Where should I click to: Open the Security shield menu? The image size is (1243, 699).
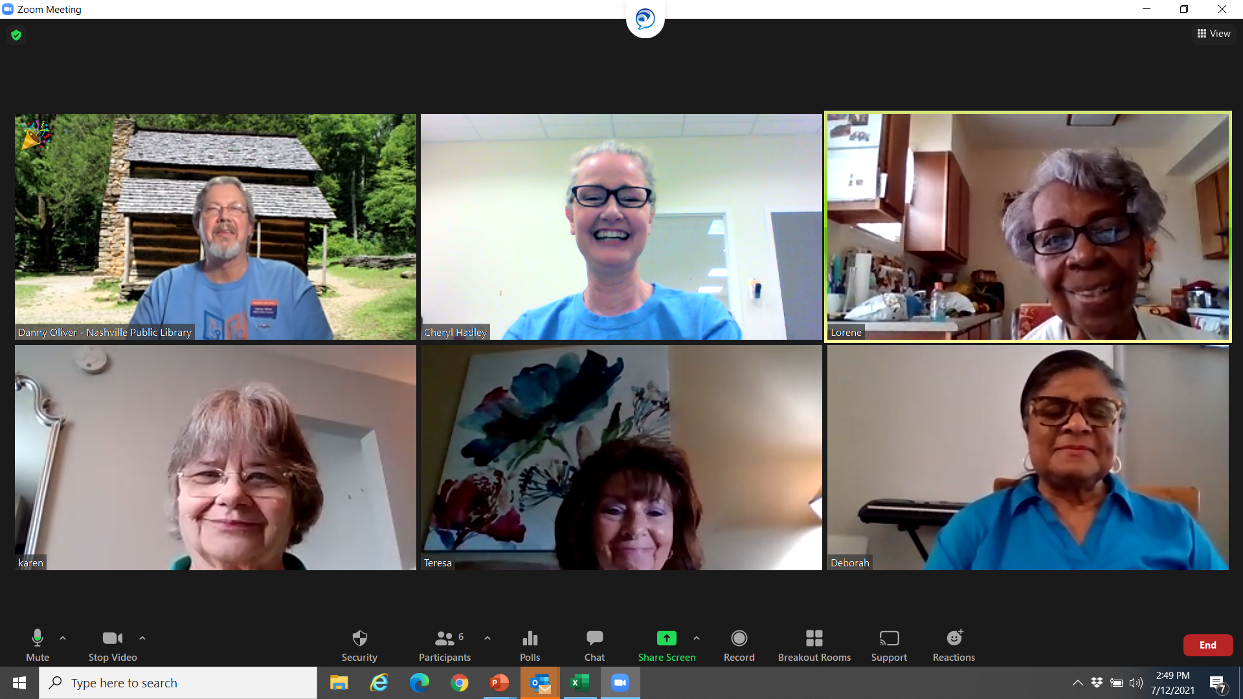click(x=359, y=645)
